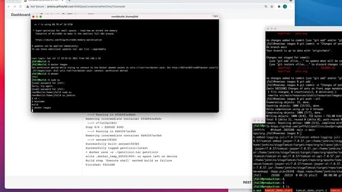Click the 'jfall@production:~$ ls' prompt line
The image size is (342, 192).
(x=271, y=187)
